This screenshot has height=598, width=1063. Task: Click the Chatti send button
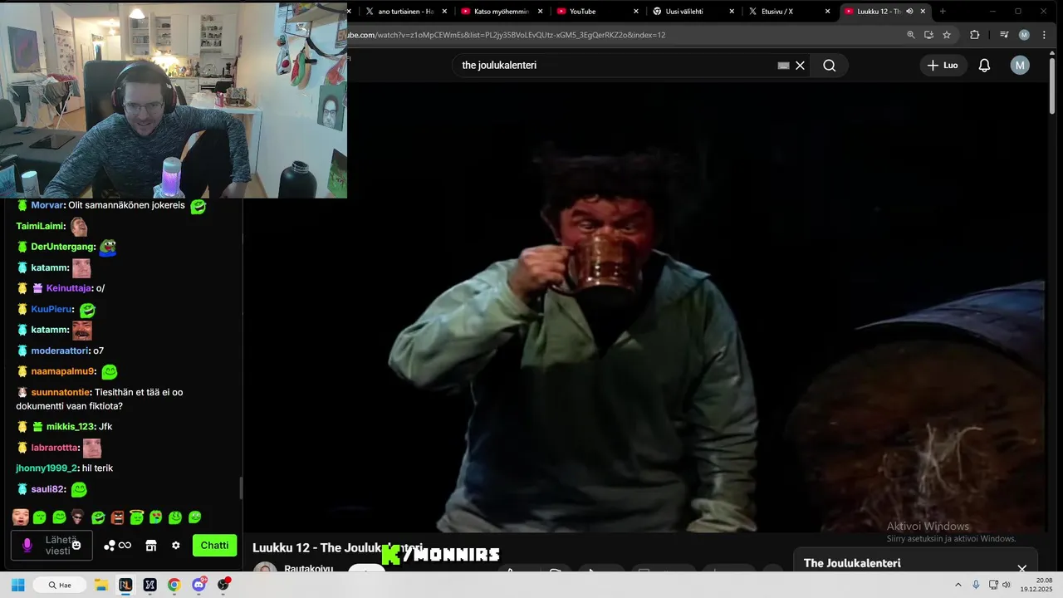point(214,546)
